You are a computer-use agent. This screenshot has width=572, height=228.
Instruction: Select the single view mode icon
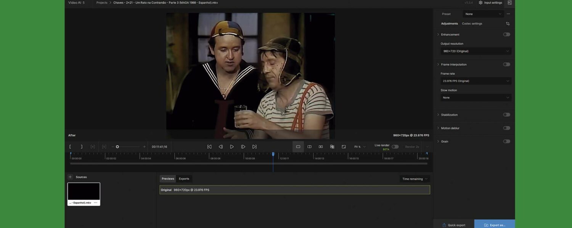298,147
